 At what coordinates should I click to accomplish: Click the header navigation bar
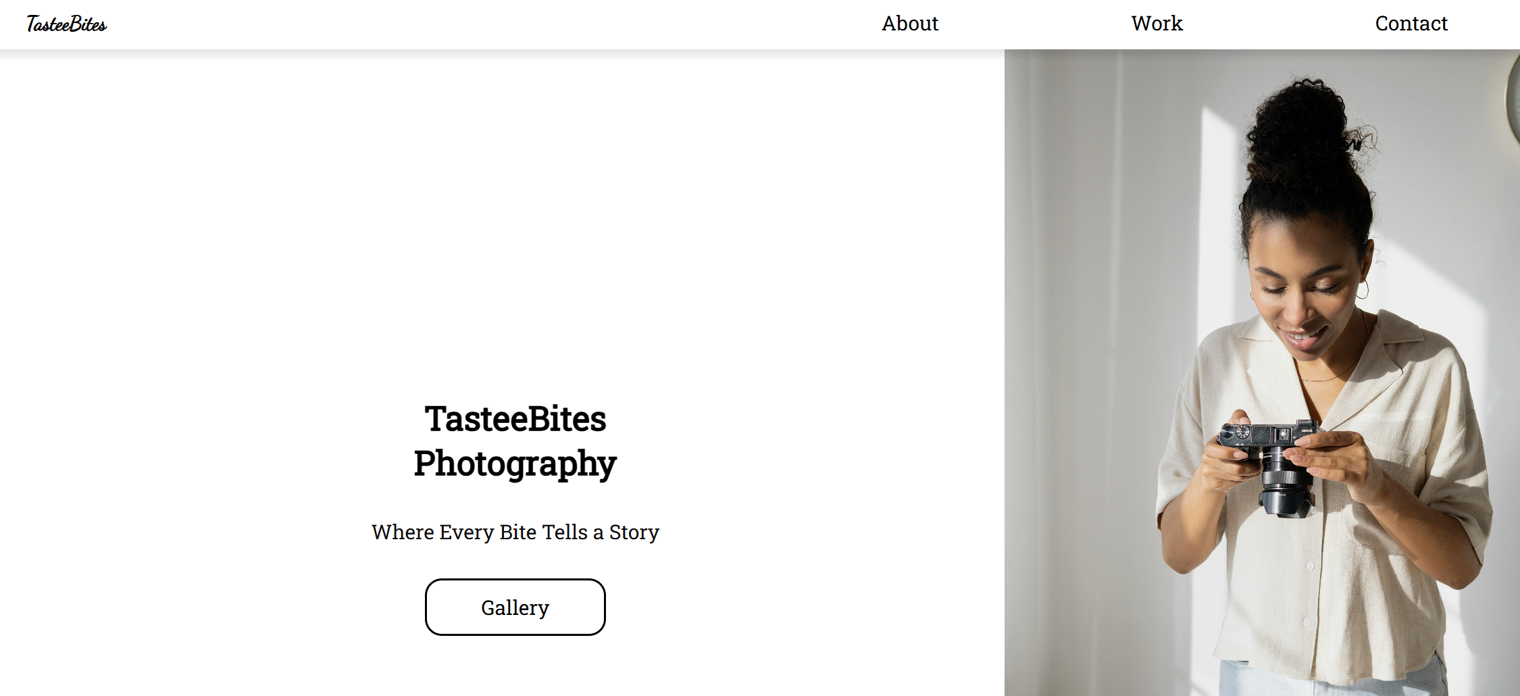click(x=760, y=24)
